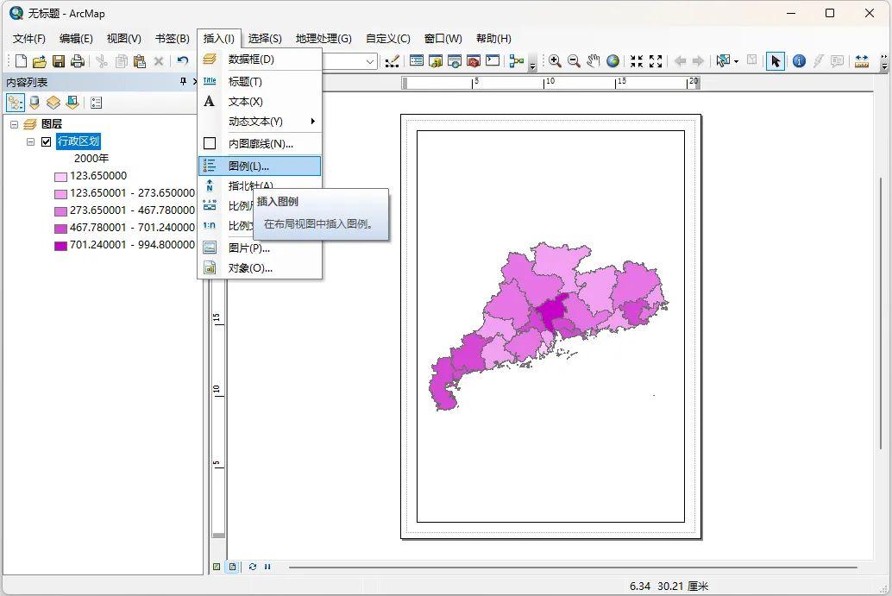Paste from clipboard toolbar icon
This screenshot has width=892, height=596.
coord(140,61)
